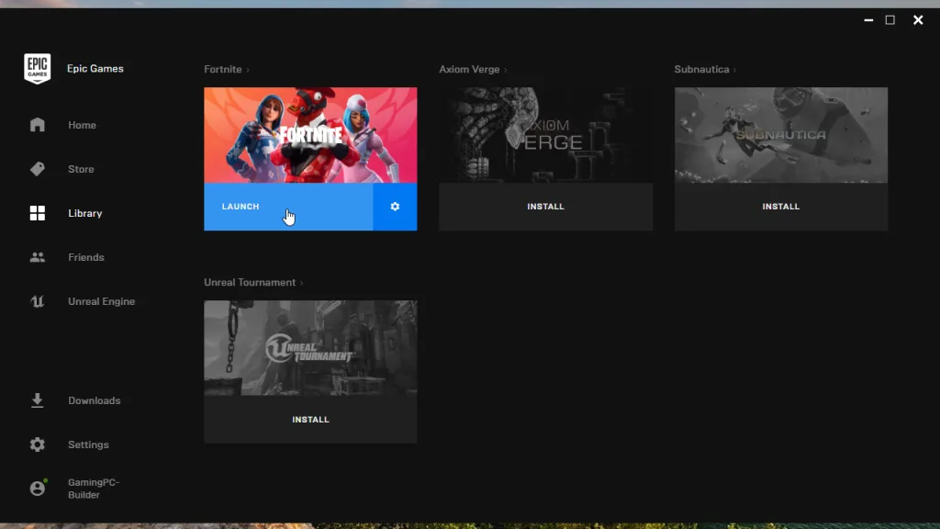Screen dimensions: 940x529
Task: Expand the Unreal Tournament title chevron
Action: (301, 283)
